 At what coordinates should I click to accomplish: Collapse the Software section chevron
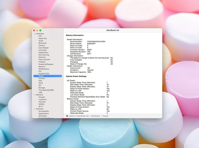(x=35, y=109)
